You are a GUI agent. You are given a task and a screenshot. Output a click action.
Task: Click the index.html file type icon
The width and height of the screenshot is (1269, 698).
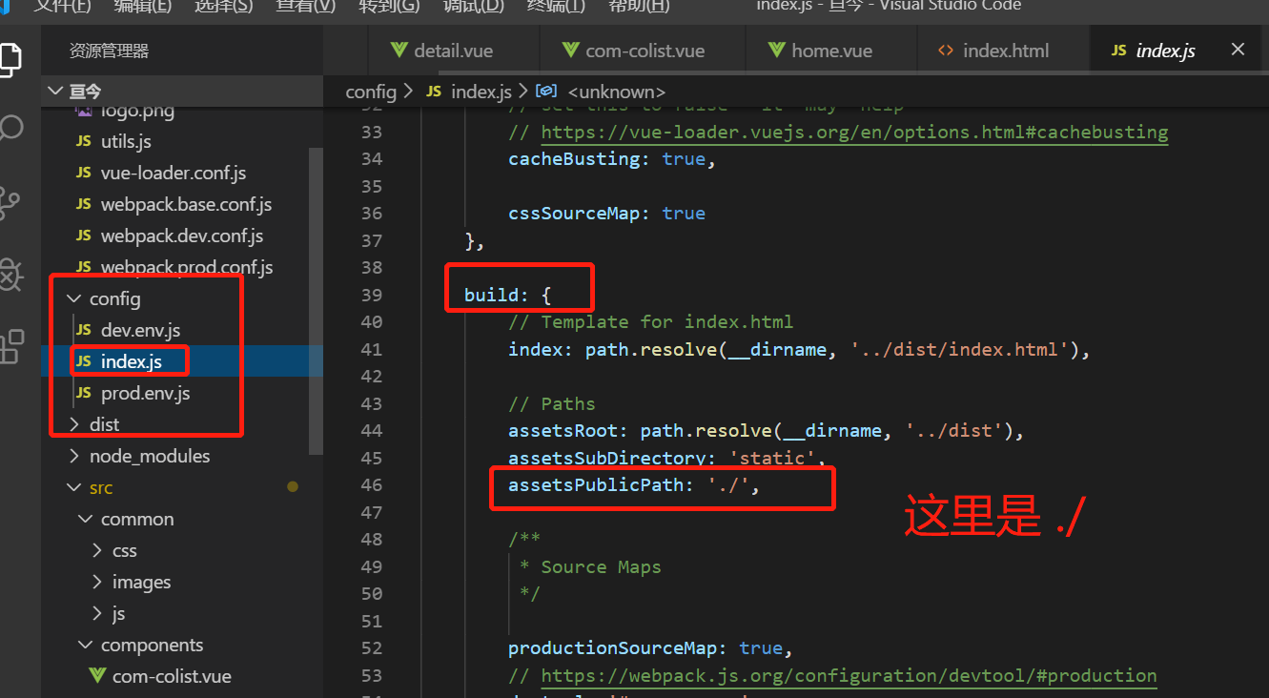click(x=946, y=50)
